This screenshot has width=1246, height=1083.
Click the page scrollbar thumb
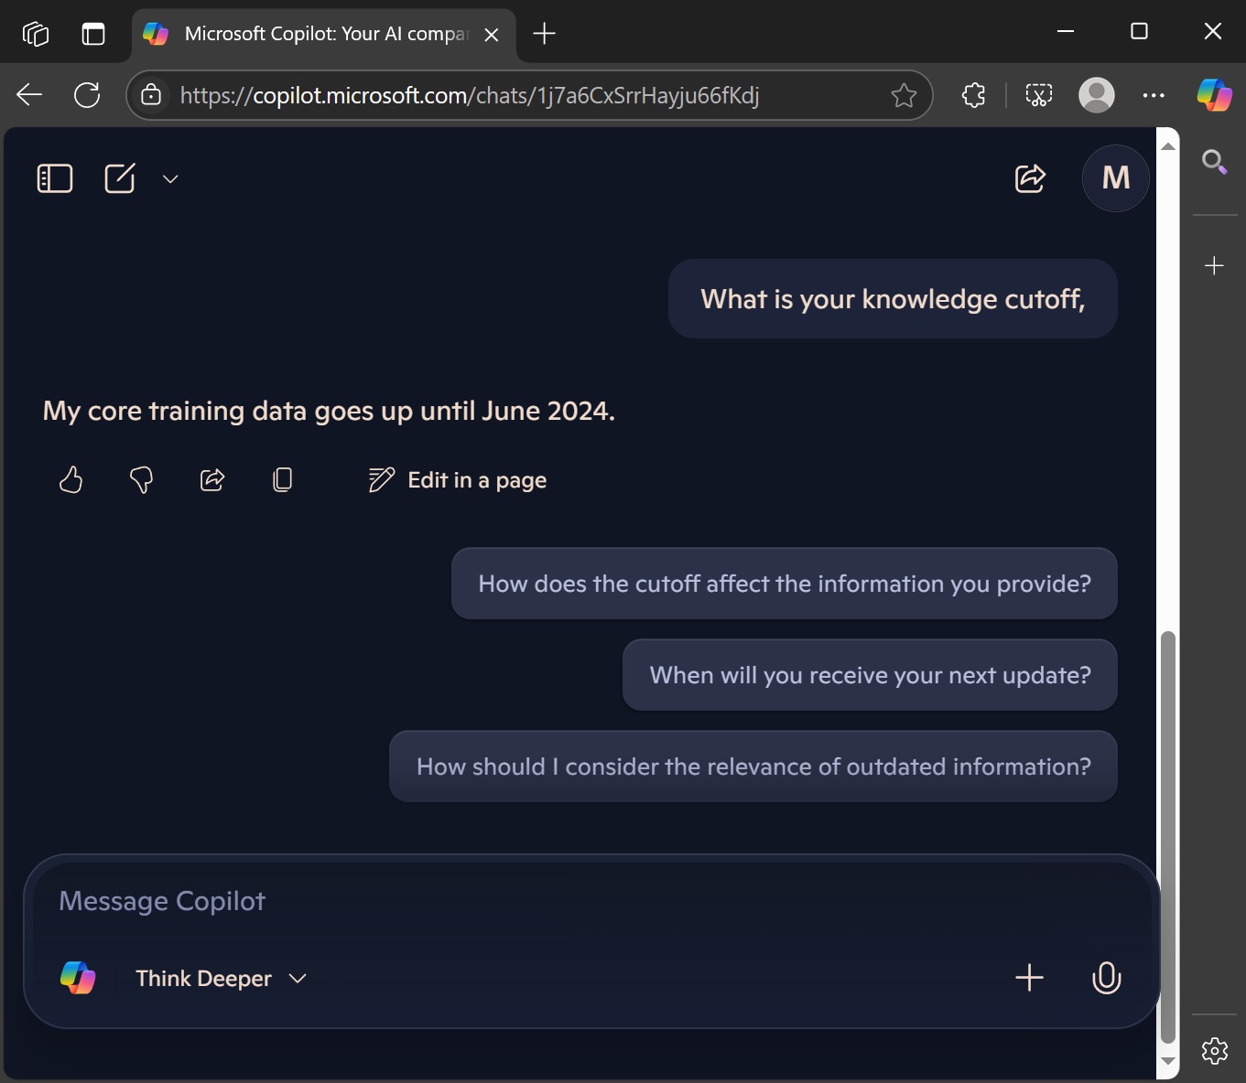point(1168,837)
